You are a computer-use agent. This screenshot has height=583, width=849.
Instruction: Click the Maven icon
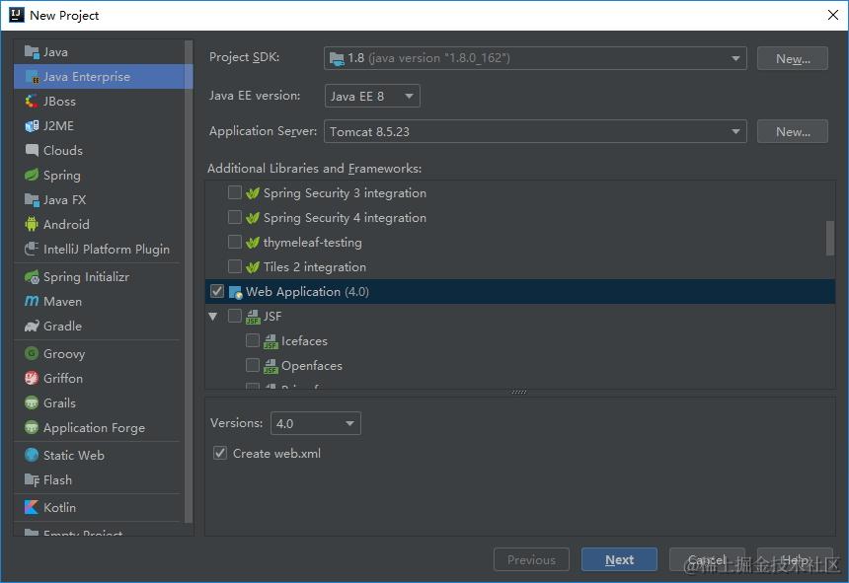point(32,301)
